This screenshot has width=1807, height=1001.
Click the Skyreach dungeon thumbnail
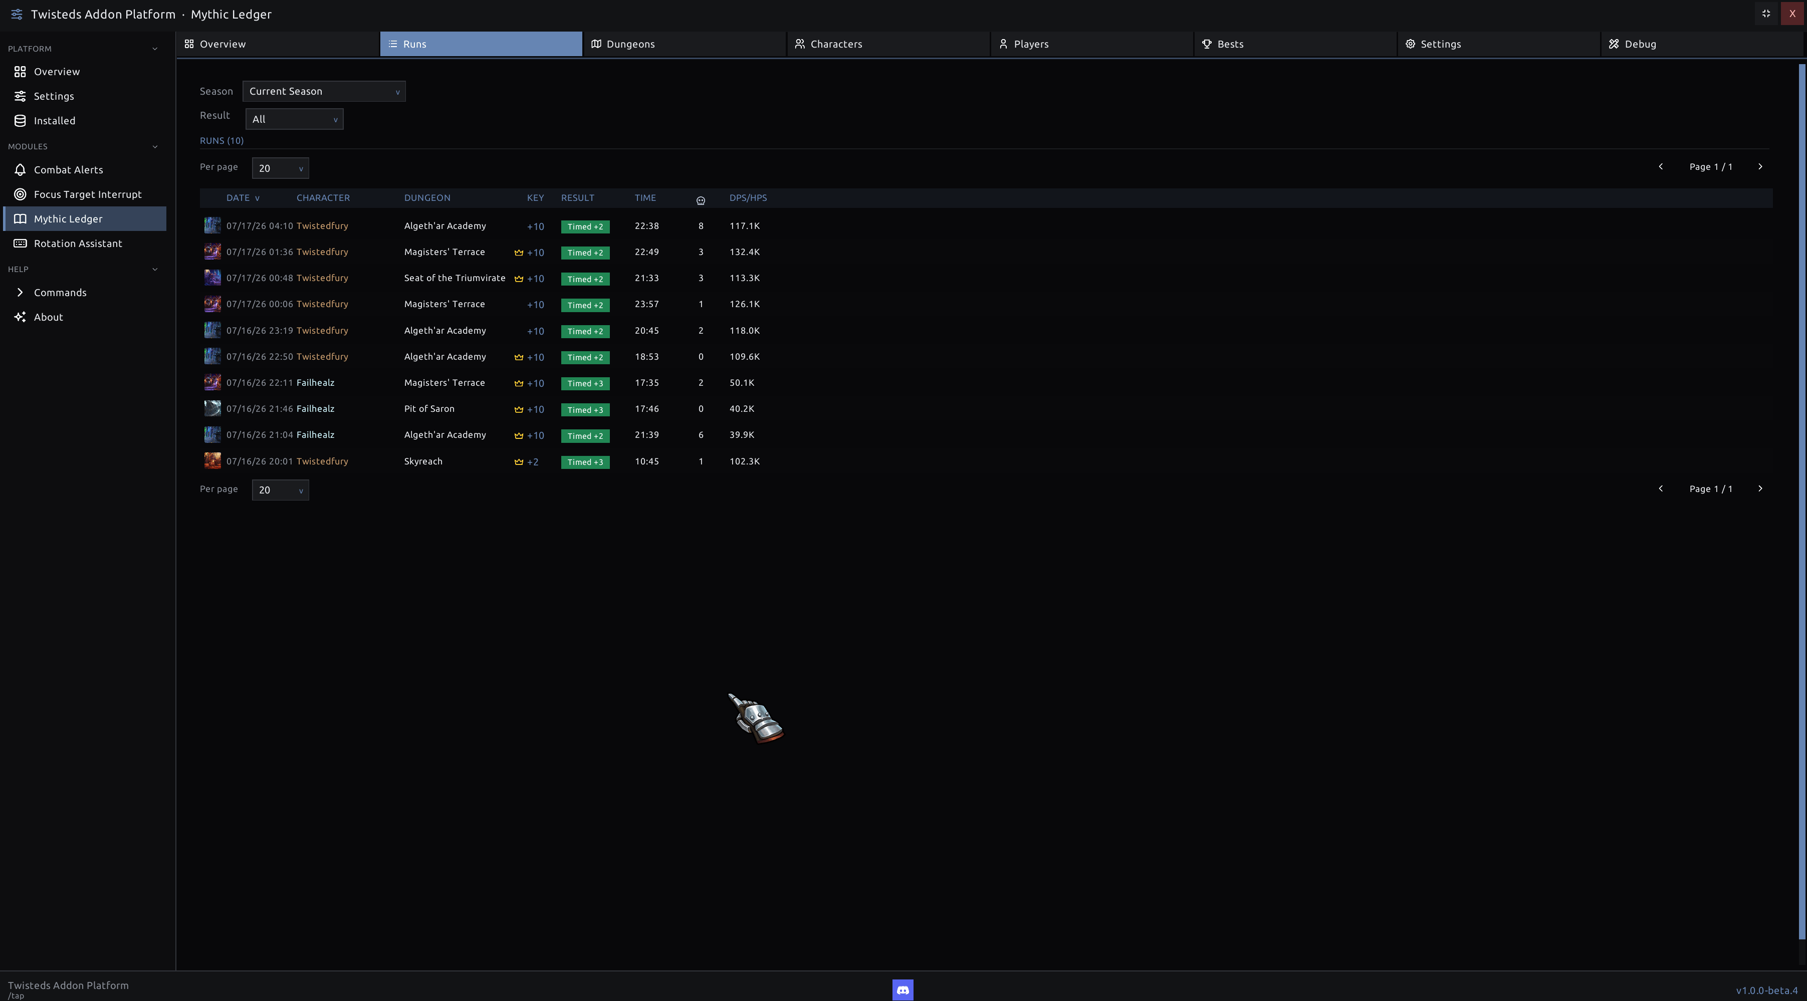212,461
